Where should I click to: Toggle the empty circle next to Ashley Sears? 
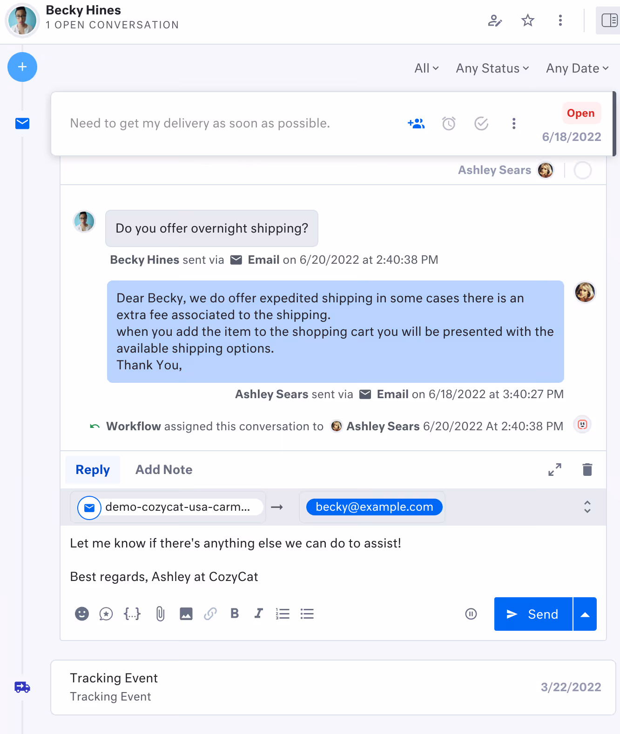tap(583, 170)
